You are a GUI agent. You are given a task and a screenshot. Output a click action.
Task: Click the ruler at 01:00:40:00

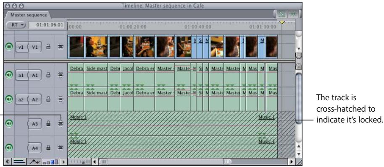click(198, 27)
